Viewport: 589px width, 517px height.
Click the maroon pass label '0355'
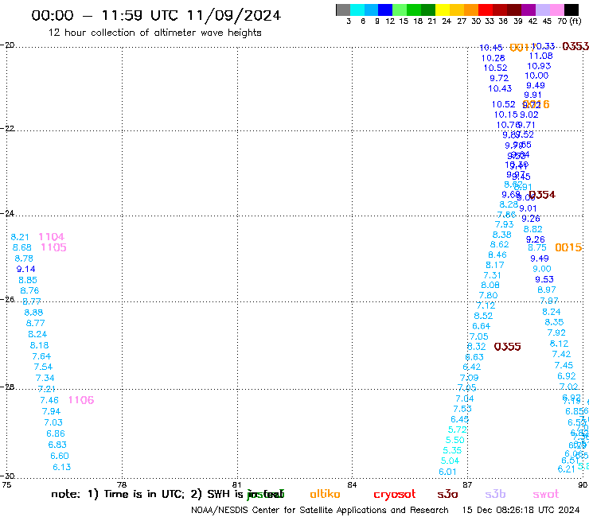pos(508,347)
